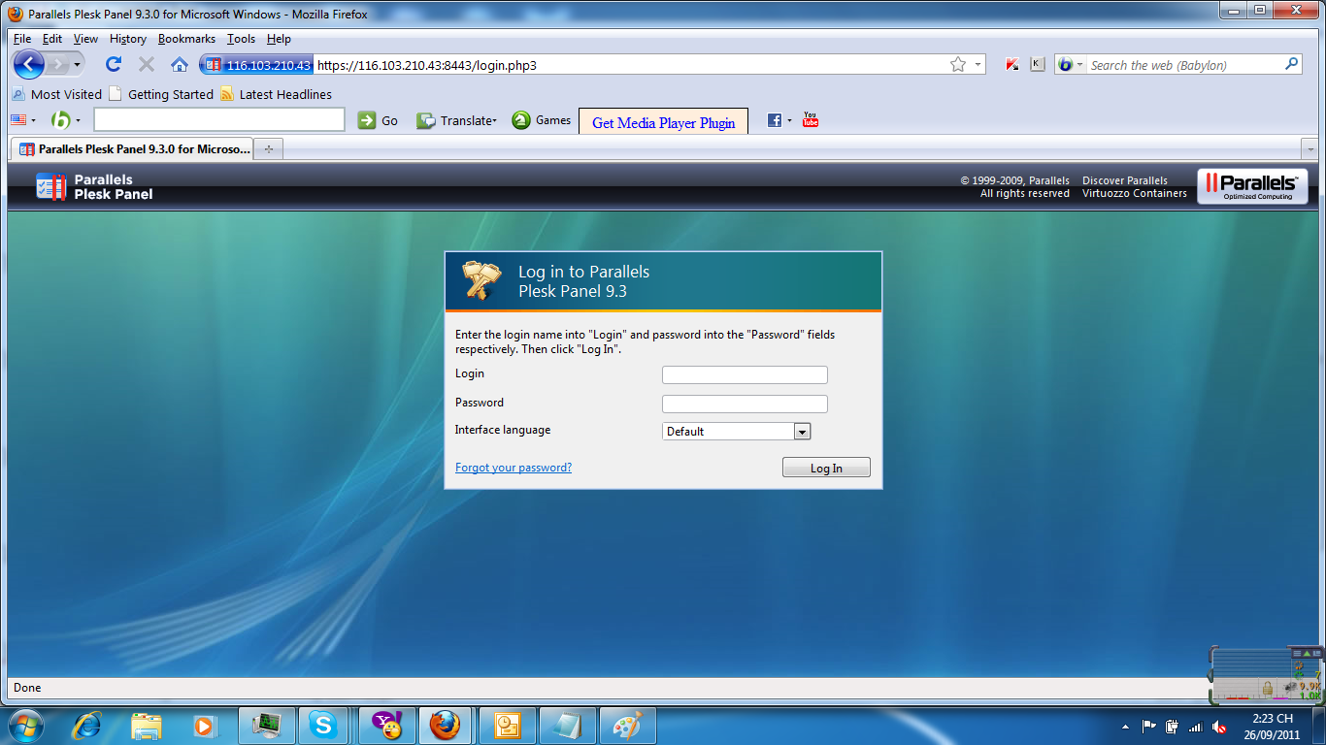Open Windows Media Player from taskbar

(x=203, y=725)
